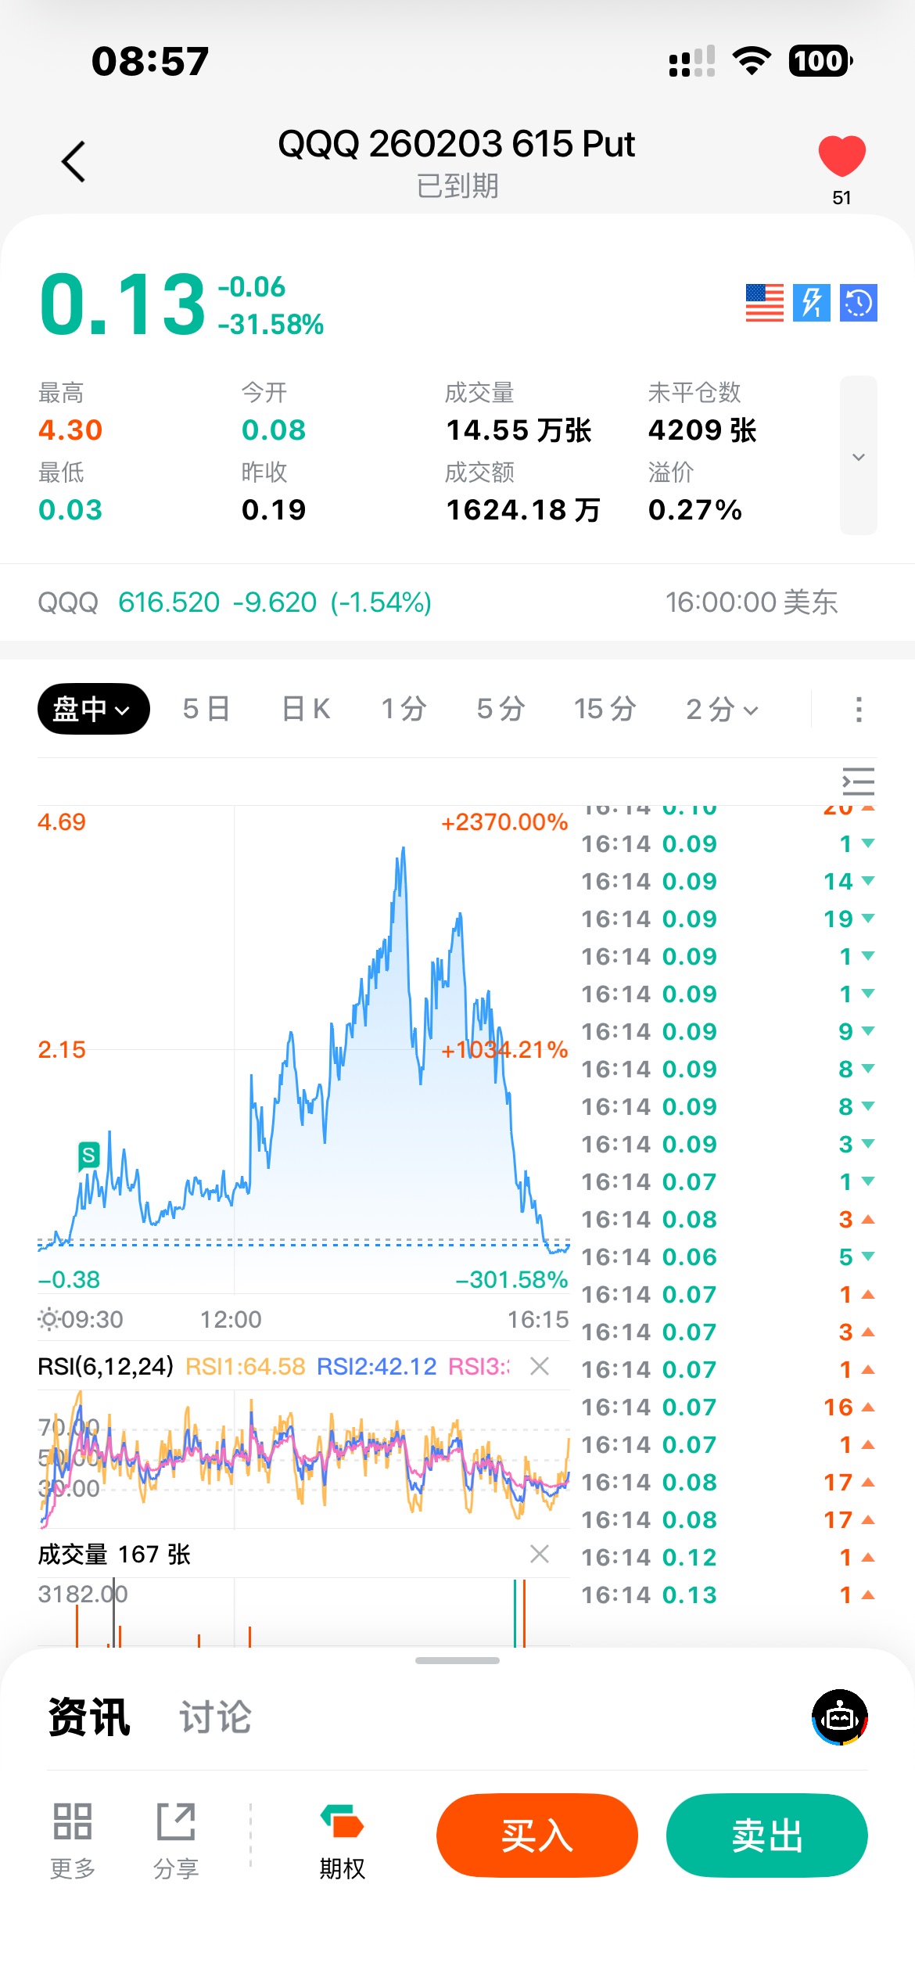Open the AI robot assistant icon
Screen dimensions: 915x1981
click(840, 1717)
